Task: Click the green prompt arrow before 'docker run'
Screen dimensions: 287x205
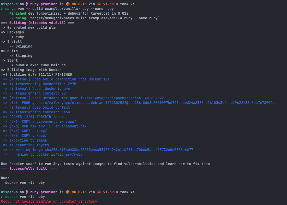Action: pyautogui.click(x=2, y=197)
